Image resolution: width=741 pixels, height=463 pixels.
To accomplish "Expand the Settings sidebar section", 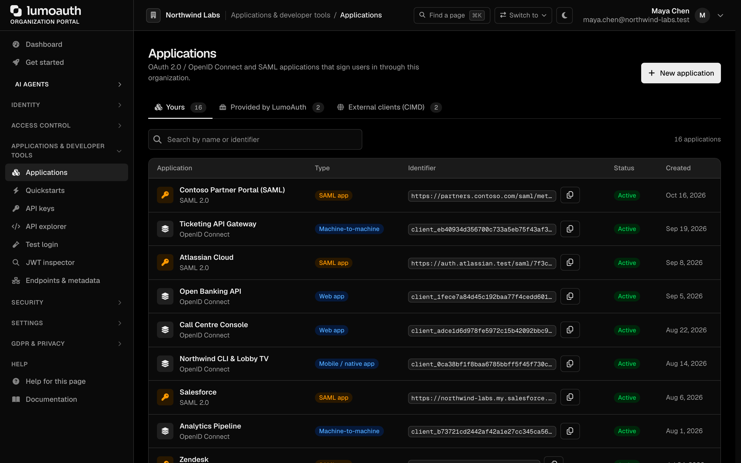I will click(66, 323).
